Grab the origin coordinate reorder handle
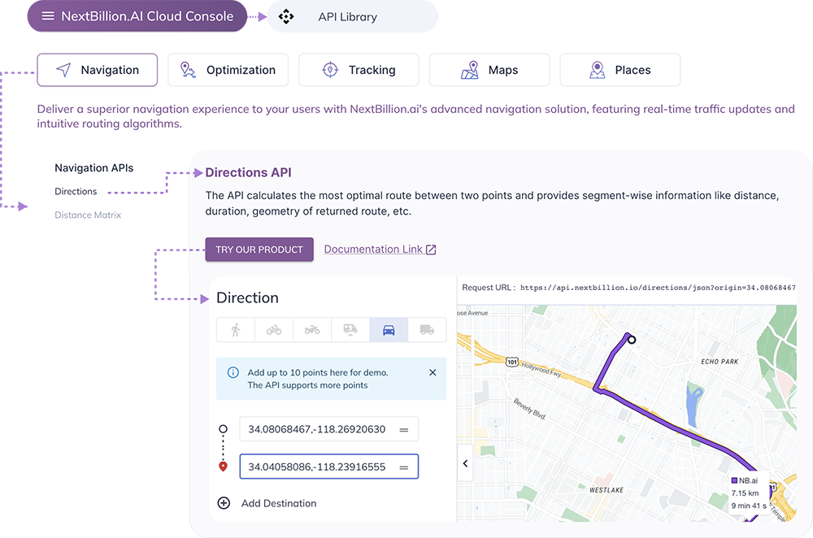813x538 pixels. (403, 429)
